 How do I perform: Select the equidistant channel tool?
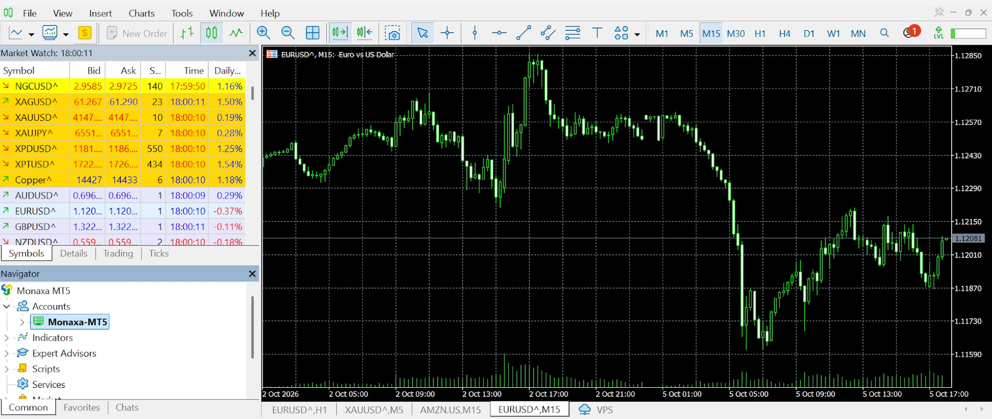(548, 33)
